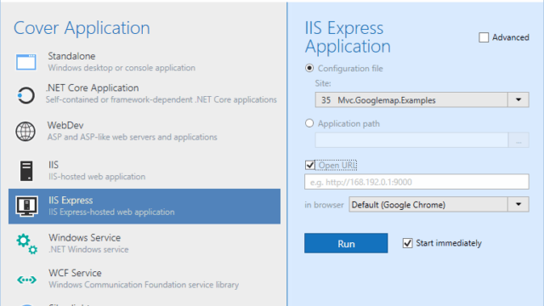Click the WebDev globe icon
This screenshot has height=306, width=544.
tap(25, 132)
